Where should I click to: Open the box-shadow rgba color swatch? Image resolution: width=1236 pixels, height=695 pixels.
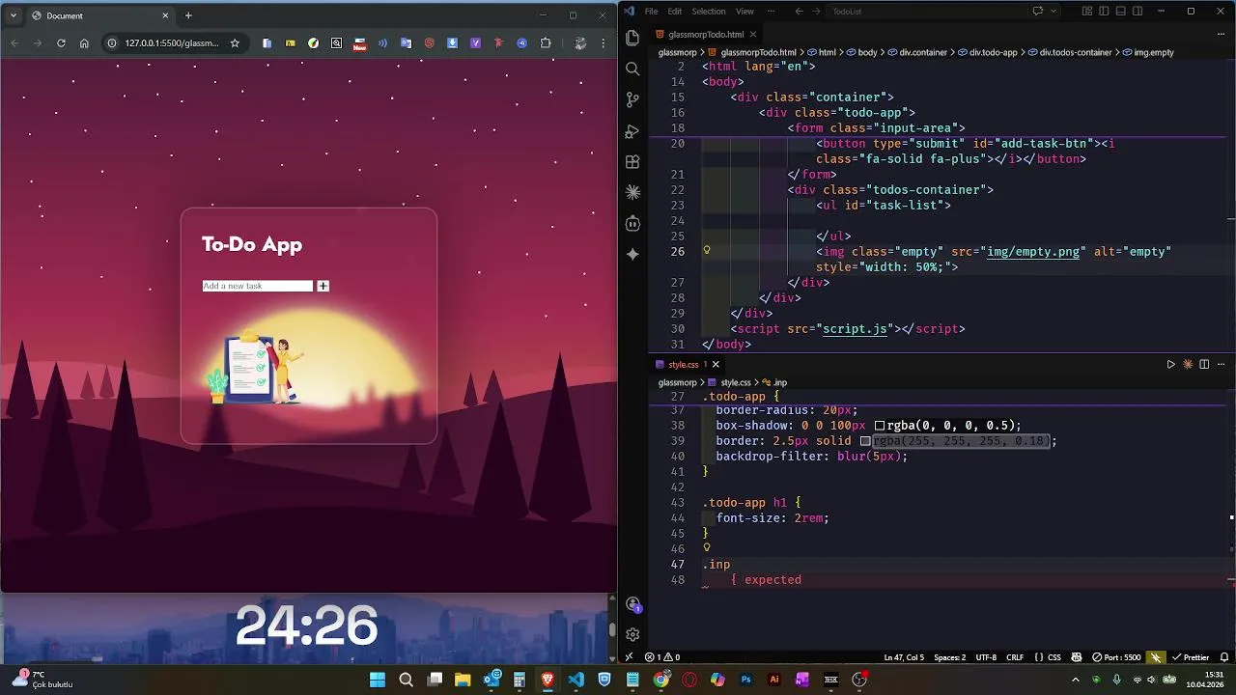879,426
